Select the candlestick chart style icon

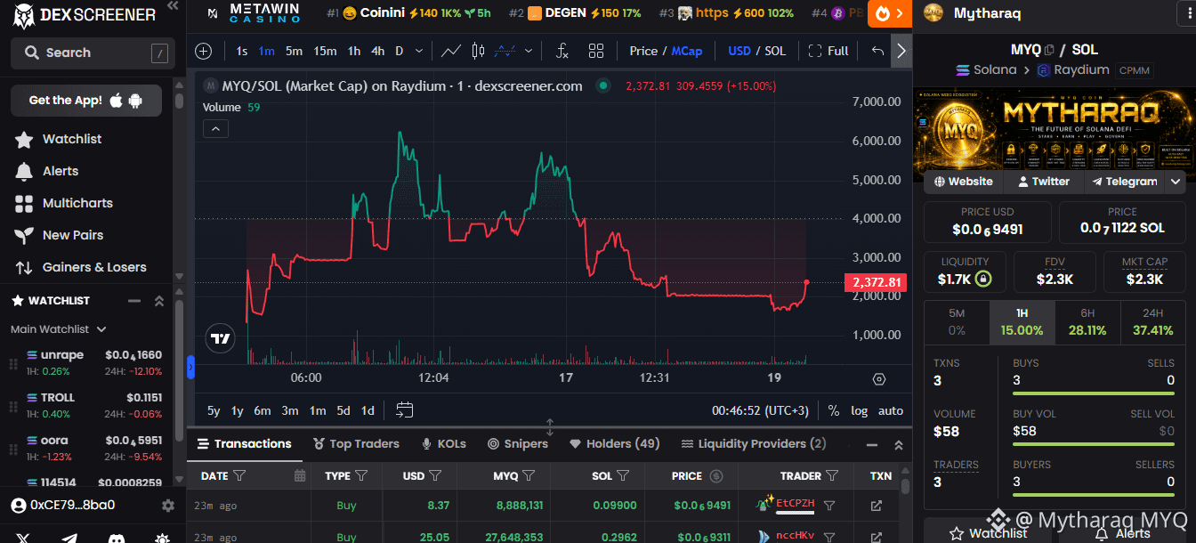click(478, 51)
